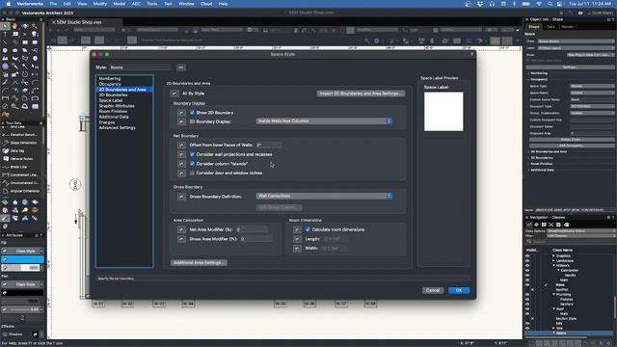617x347 pixels.
Task: Toggle visibility eye for Plumbing class
Action: coord(527,295)
